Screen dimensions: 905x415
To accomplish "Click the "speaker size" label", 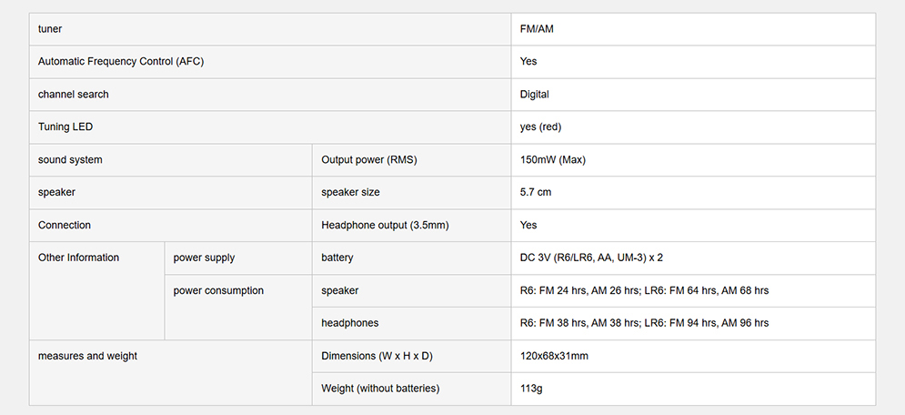I will (x=350, y=193).
